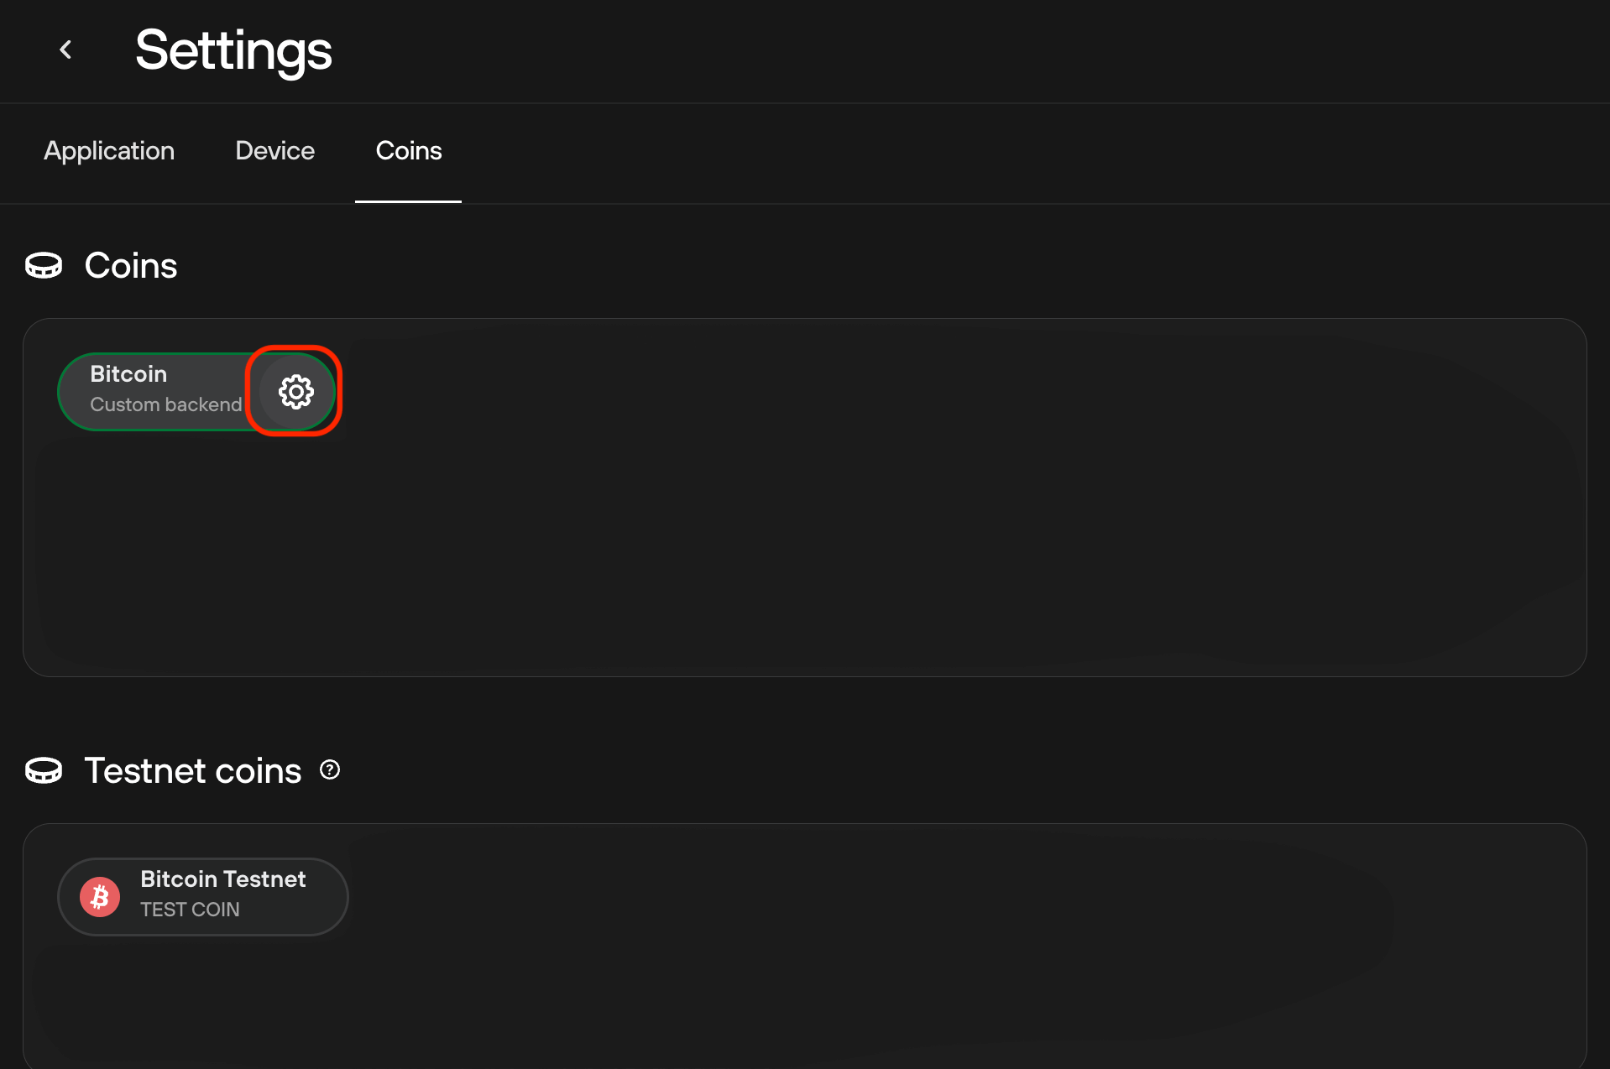The height and width of the screenshot is (1069, 1610).
Task: Click the Settings page title
Action: (233, 50)
